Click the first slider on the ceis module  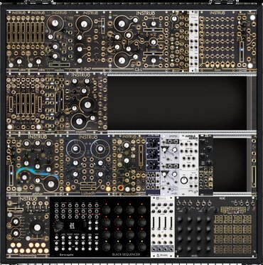tap(9, 33)
